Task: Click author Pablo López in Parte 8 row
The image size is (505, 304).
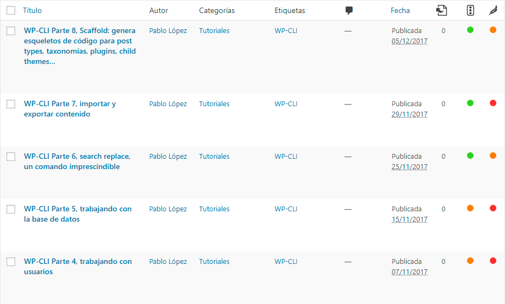Action: [168, 31]
